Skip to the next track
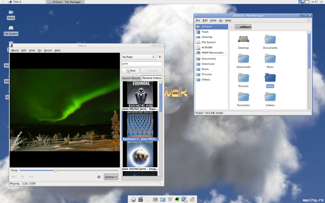The image size is (325, 203). [31, 177]
